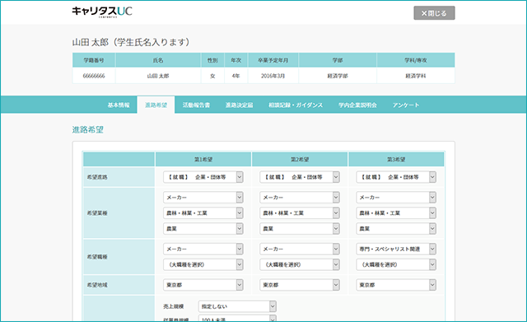
Task: Open 第1希望 農業 dropdown
Action: tap(203, 229)
